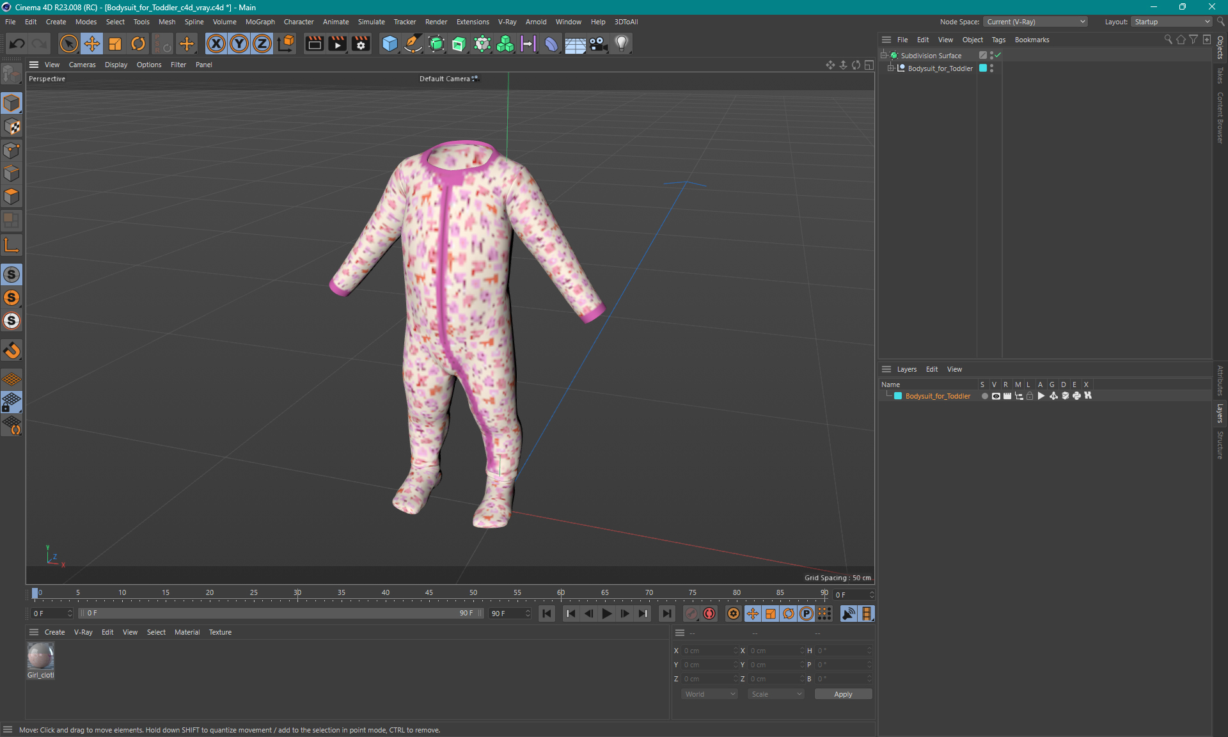The image size is (1228, 737).
Task: Toggle Solo for Bodysuit_for_Toddler layer
Action: (984, 396)
